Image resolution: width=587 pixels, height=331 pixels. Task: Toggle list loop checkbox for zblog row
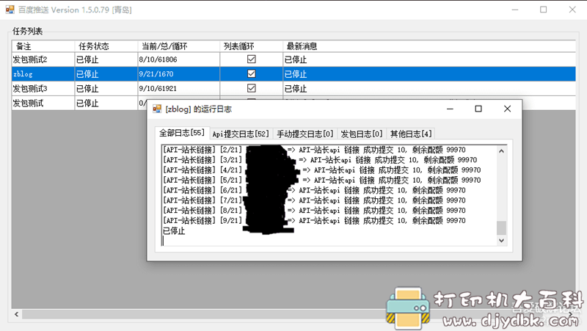pos(252,74)
